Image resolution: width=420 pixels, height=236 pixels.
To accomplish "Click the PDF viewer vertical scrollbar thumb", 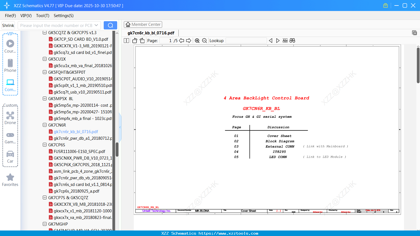I will pos(418,65).
